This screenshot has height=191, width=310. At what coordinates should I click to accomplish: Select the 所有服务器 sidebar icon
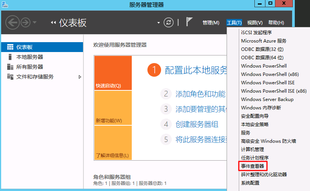(x=10, y=67)
